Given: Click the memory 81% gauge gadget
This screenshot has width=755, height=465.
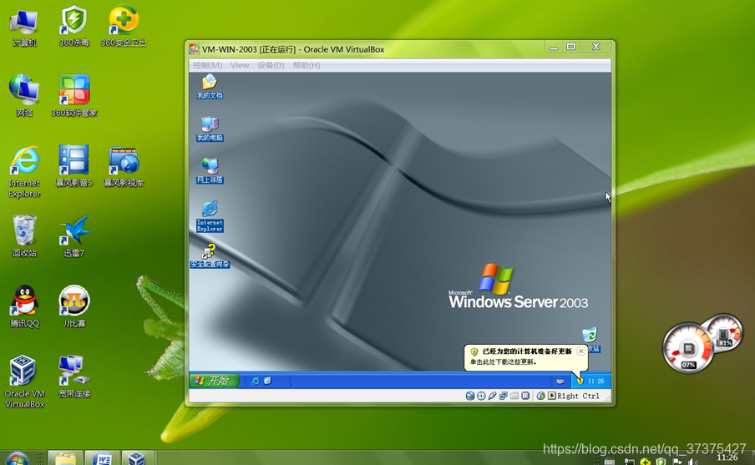Looking at the screenshot, I should click(724, 332).
